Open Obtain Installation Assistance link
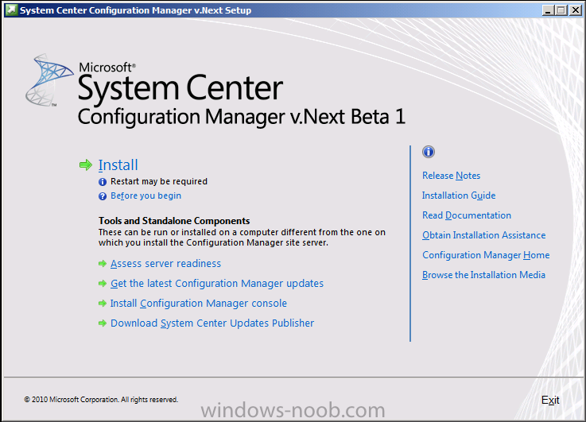586x422 pixels. [x=483, y=235]
